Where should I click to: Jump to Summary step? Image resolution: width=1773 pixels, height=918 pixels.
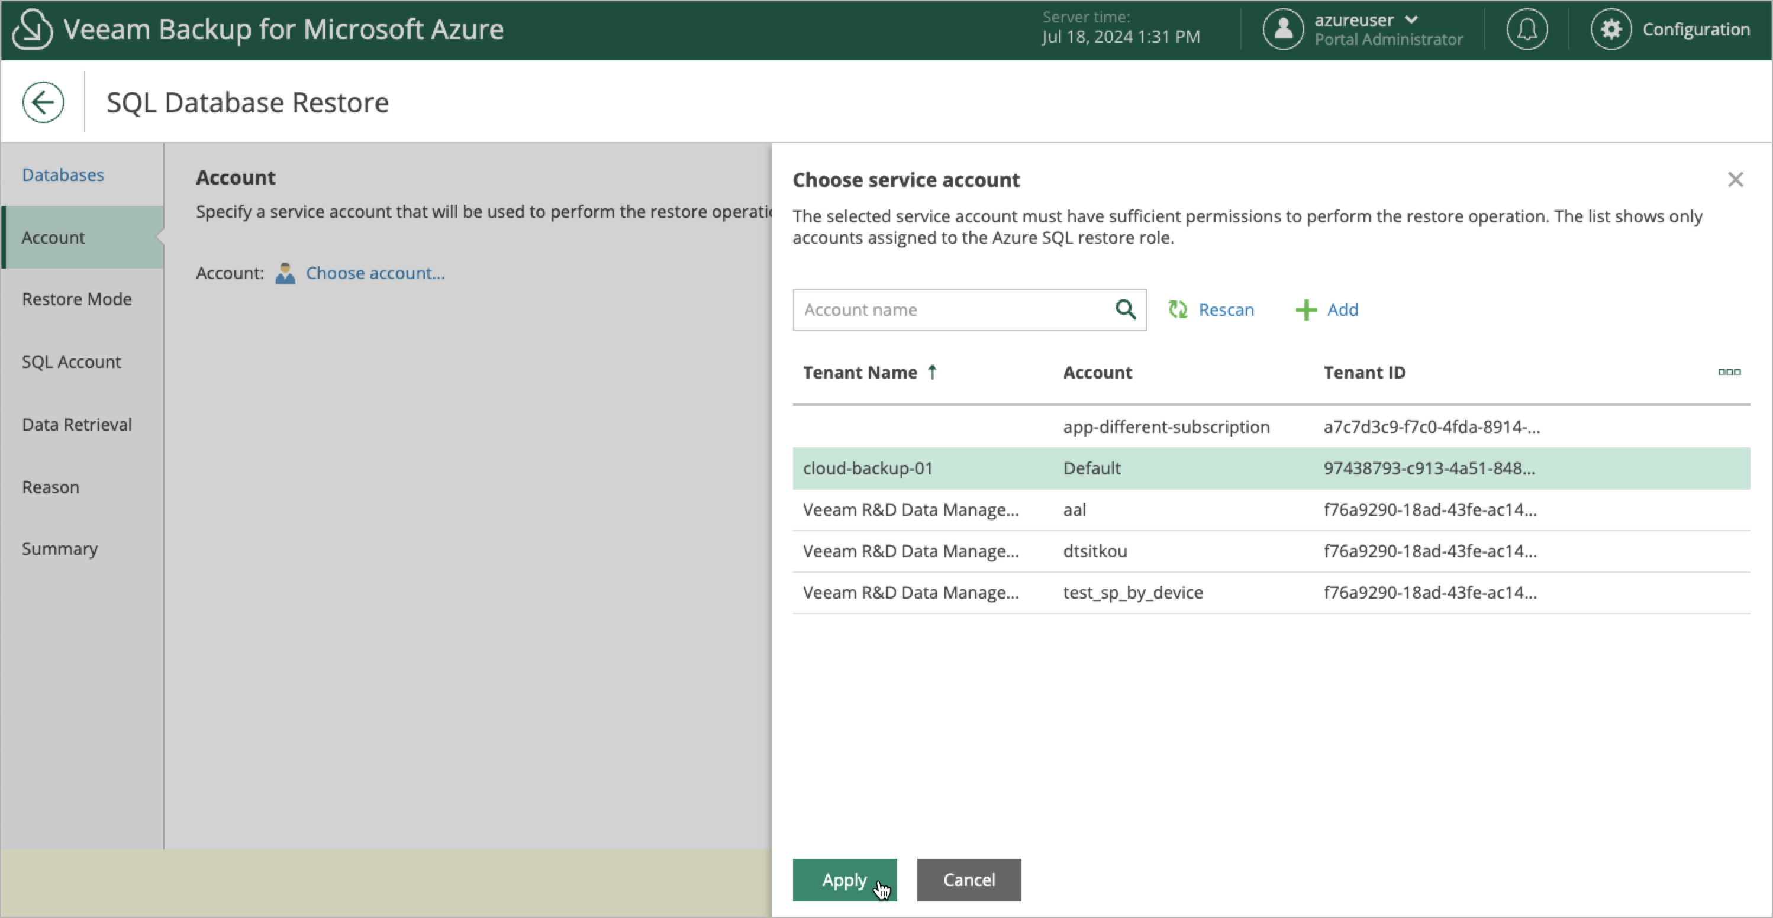tap(59, 549)
